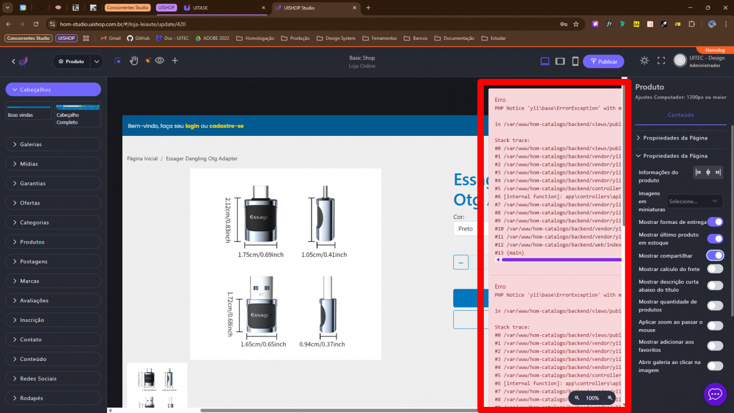Disable Mostrar formas de entrega toggle

tap(714, 222)
